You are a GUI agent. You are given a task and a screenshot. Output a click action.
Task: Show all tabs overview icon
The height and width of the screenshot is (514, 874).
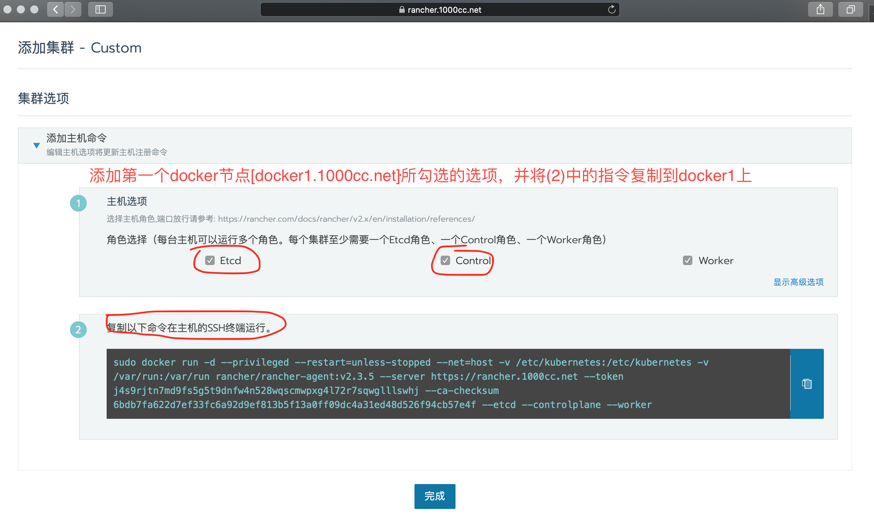(x=851, y=9)
